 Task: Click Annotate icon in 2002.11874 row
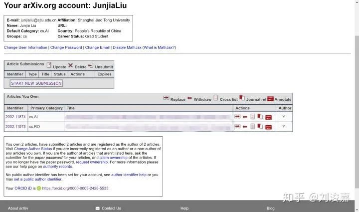[269, 117]
